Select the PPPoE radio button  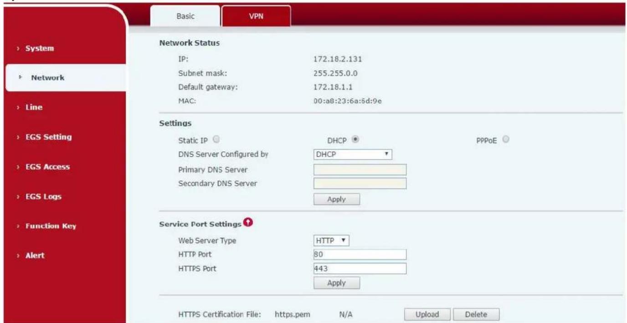[505, 139]
